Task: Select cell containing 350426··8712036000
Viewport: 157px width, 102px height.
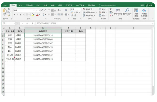Action: (x=43, y=39)
